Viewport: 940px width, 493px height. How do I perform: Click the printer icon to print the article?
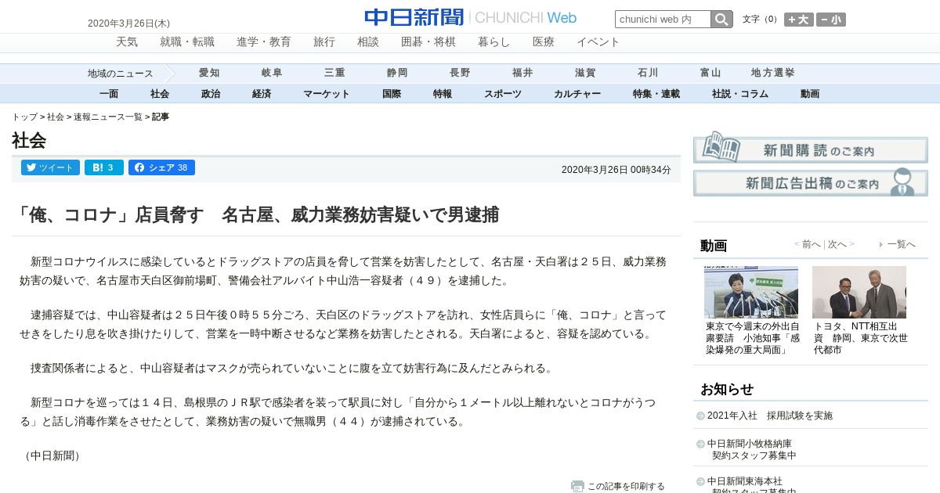(x=577, y=486)
